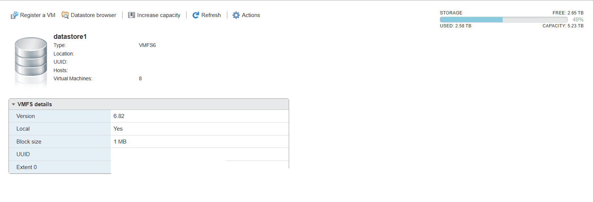
Task: Collapse the VMFS details triangle
Action: [x=13, y=104]
